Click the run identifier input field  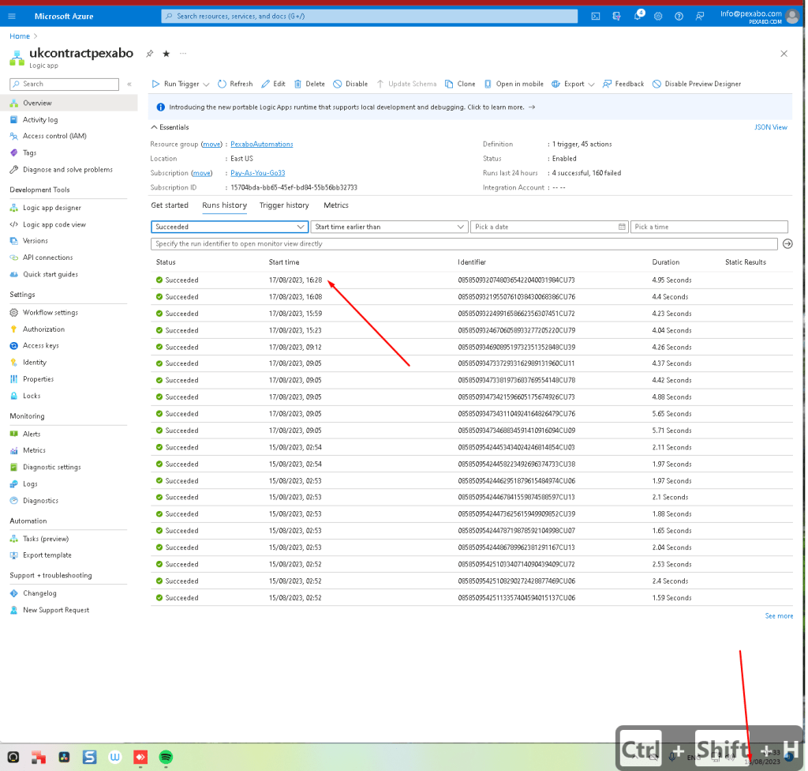(464, 244)
